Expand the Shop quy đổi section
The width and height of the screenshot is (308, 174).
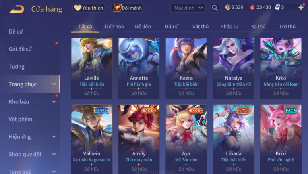pos(54,154)
